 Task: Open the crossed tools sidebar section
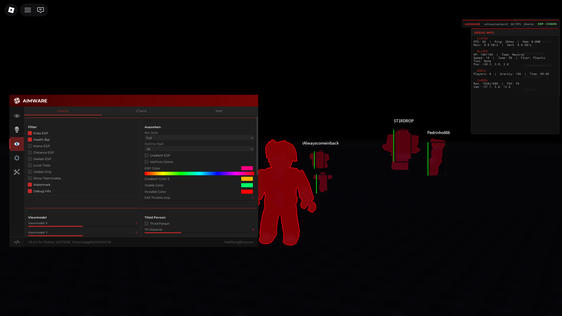pyautogui.click(x=17, y=172)
